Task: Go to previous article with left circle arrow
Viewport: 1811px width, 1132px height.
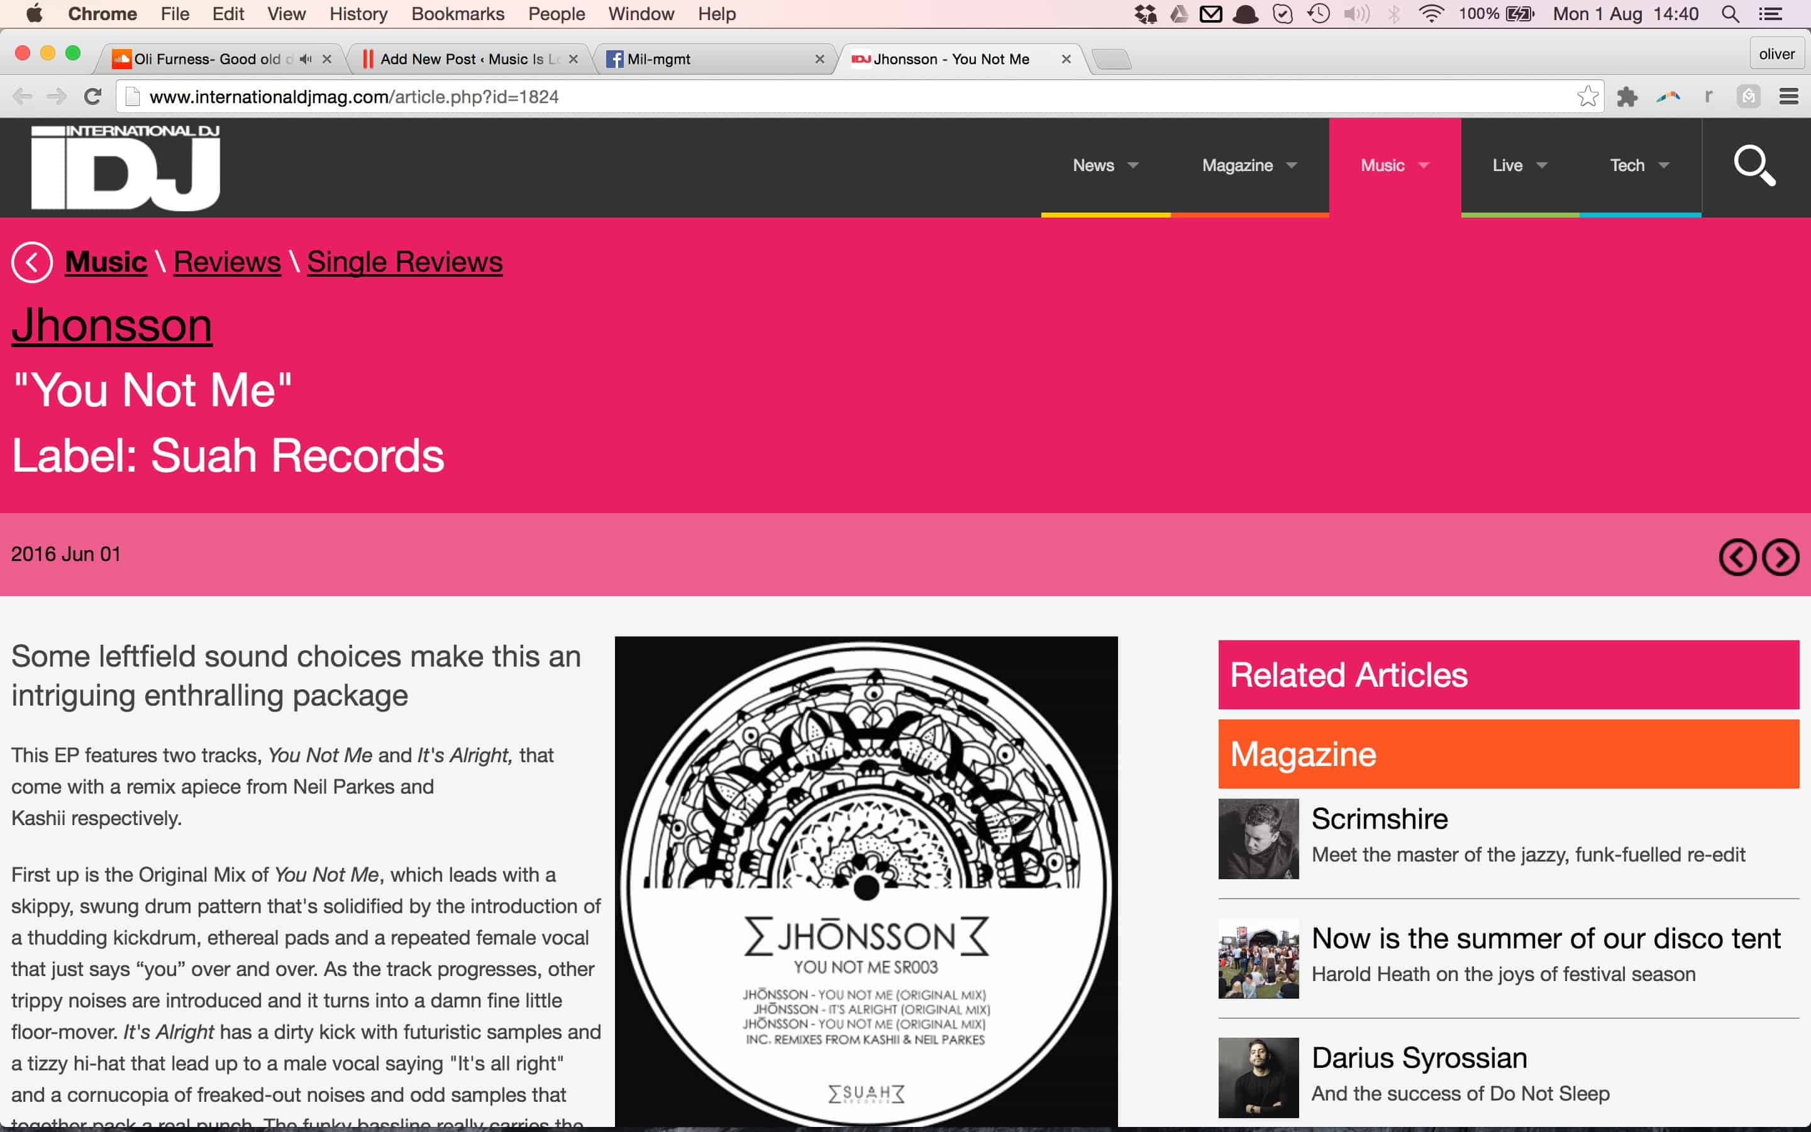Action: pos(1737,557)
